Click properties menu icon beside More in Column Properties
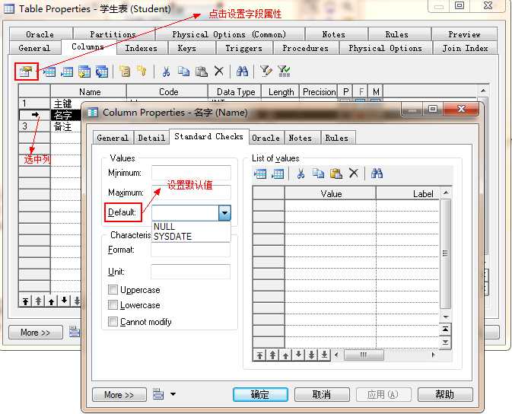512x414 pixels. coord(158,393)
